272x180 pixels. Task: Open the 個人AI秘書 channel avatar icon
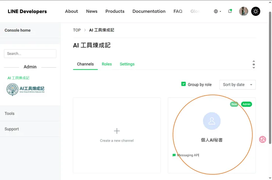coord(212,121)
